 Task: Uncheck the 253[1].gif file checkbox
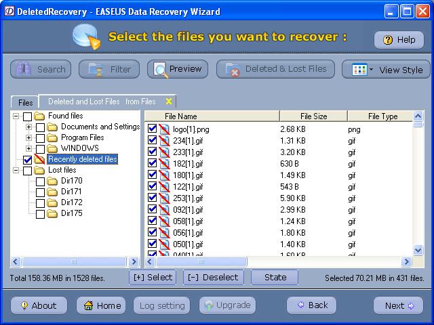[x=152, y=198]
